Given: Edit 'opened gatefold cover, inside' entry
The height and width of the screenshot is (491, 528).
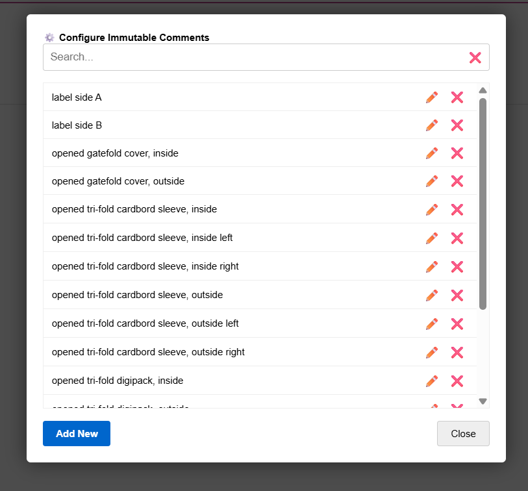Looking at the screenshot, I should (432, 153).
